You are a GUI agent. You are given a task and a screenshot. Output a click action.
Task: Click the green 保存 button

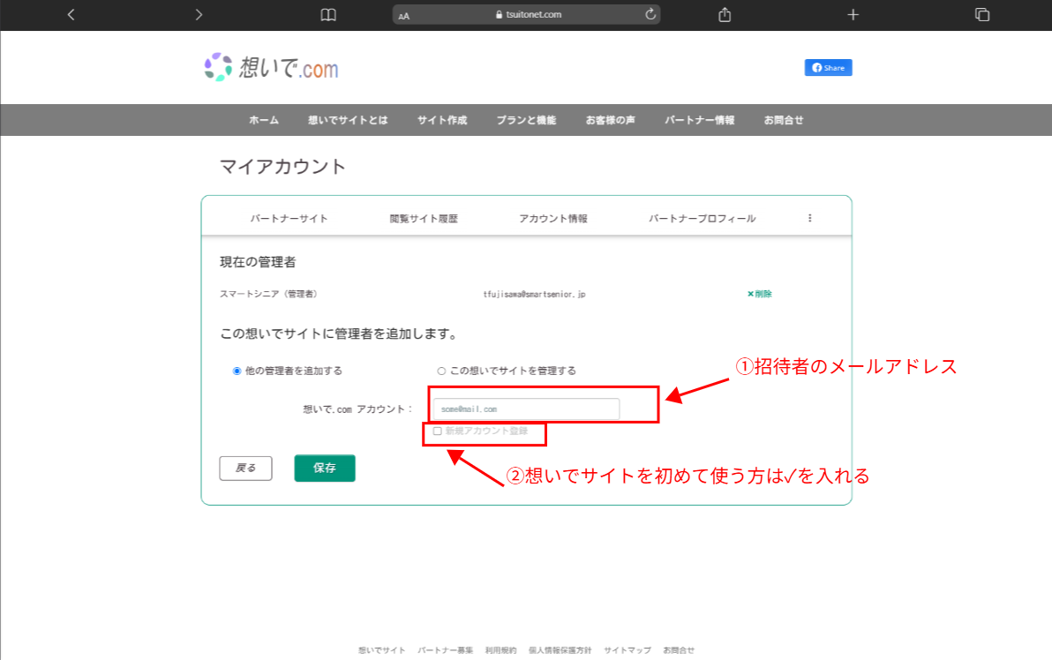click(325, 469)
